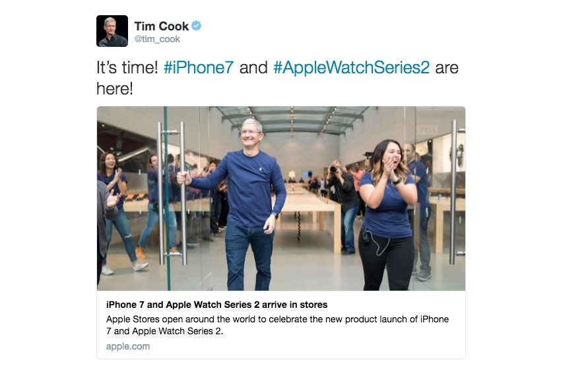Click the "It's time!" tweet text
The height and width of the screenshot is (366, 561).
[127, 67]
